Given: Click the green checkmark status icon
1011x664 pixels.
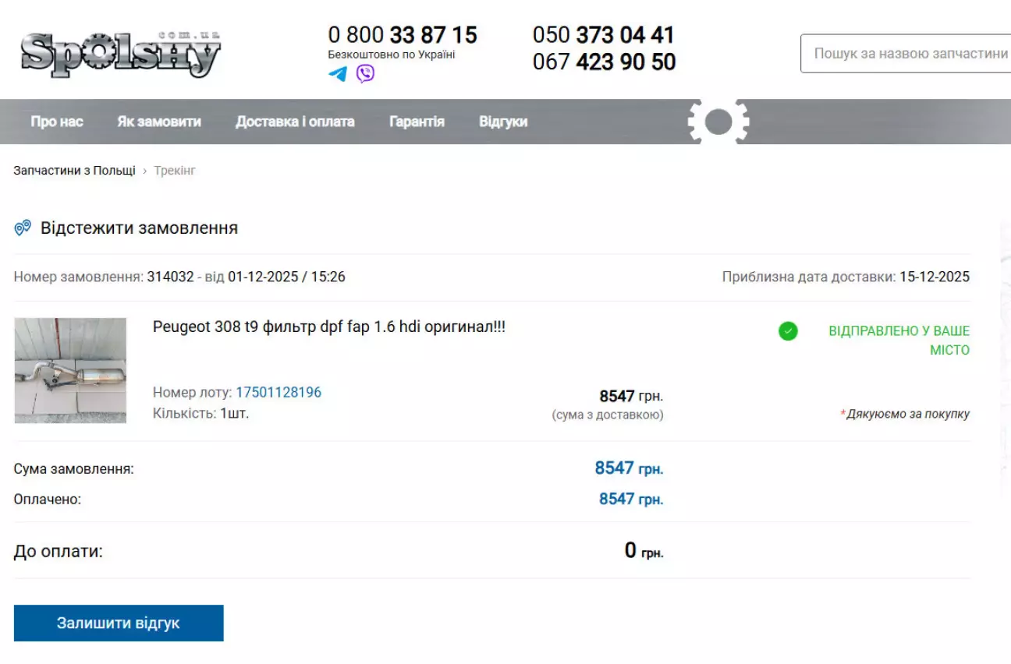Looking at the screenshot, I should (x=788, y=331).
